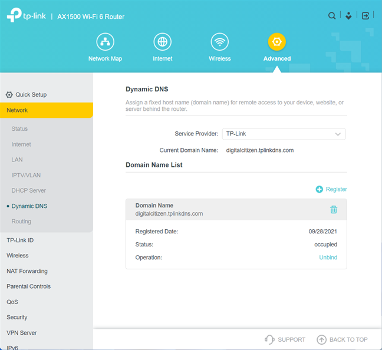Select IPTV/VLAN under Network
Image resolution: width=382 pixels, height=350 pixels.
[26, 175]
